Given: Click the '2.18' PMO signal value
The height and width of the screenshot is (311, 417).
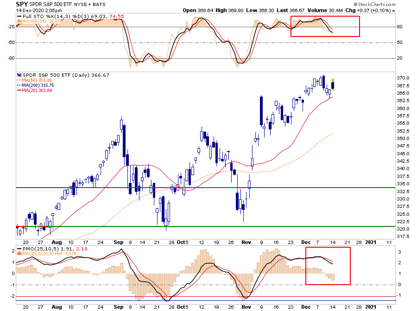Looking at the screenshot, I should pos(82,249).
